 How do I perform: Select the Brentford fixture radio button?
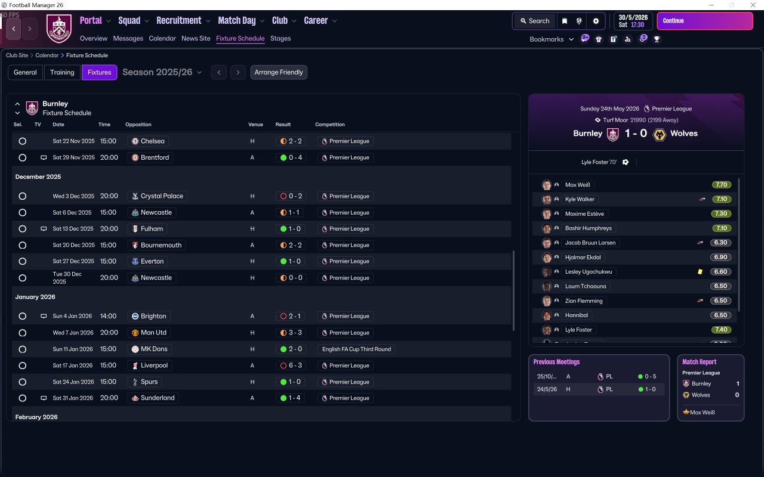point(23,158)
